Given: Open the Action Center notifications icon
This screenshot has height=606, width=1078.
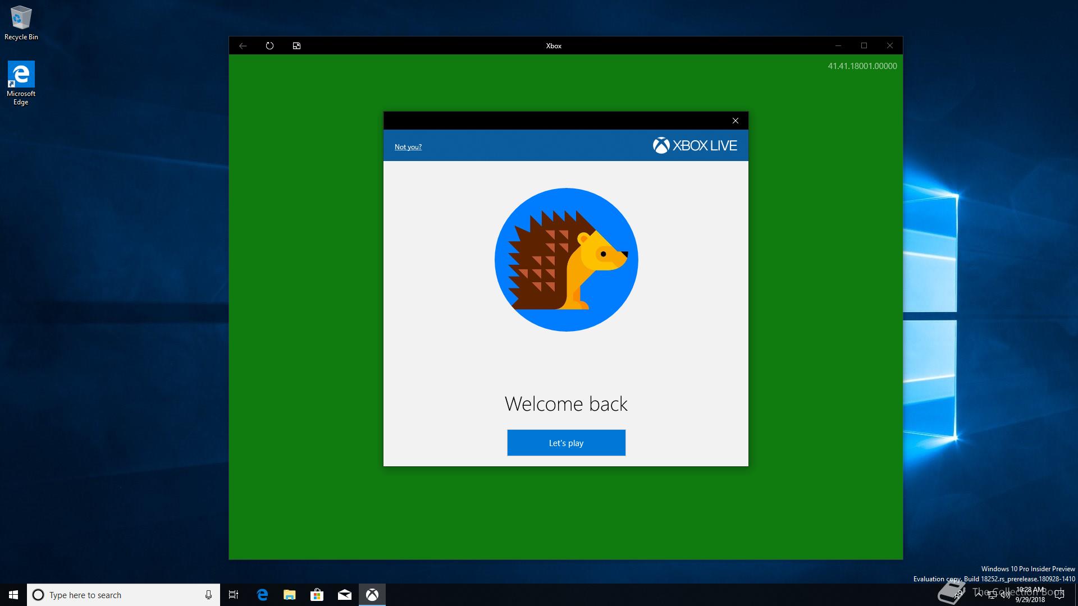Looking at the screenshot, I should tap(1059, 595).
